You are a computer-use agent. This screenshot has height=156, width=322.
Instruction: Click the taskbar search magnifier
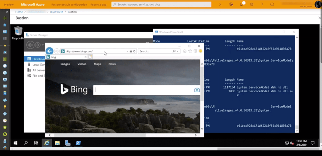(26, 143)
